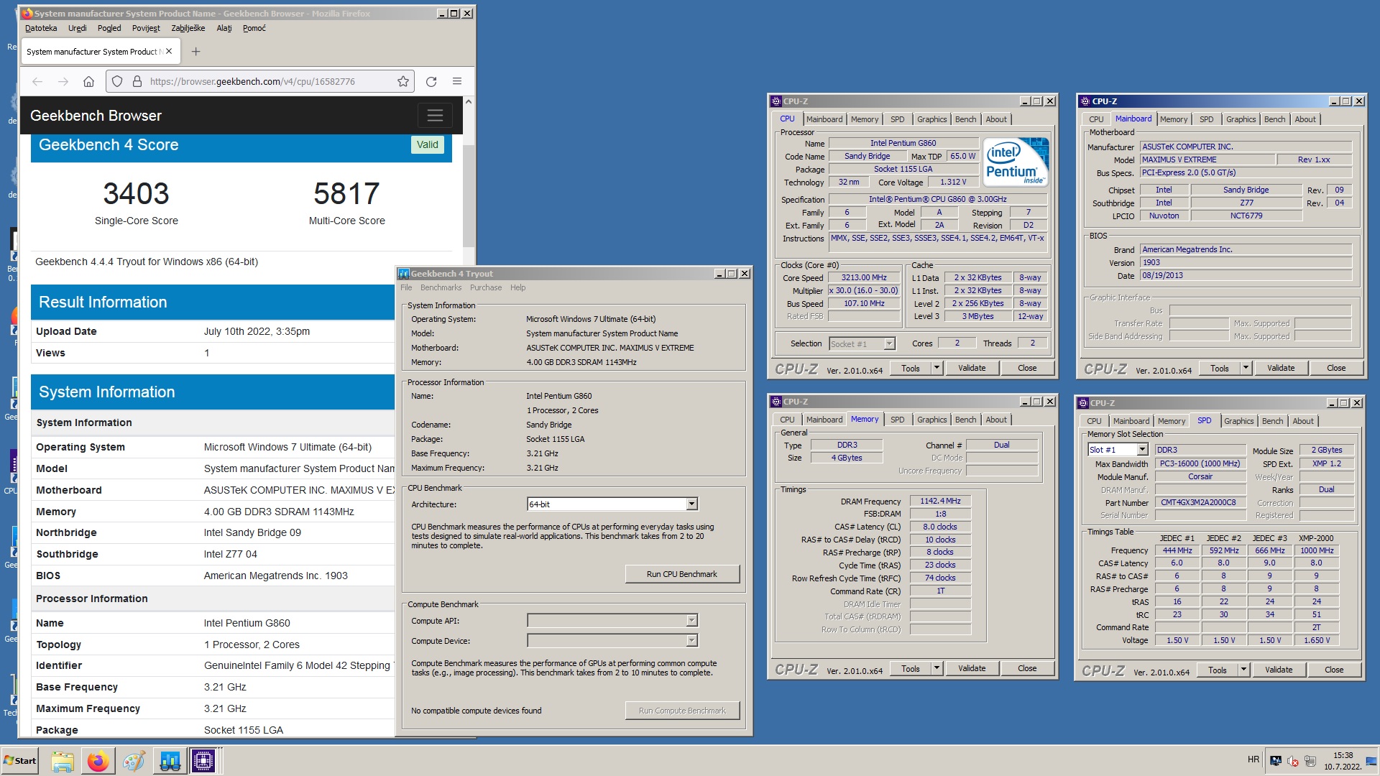Open the Uredi menu in Firefox
The height and width of the screenshot is (776, 1380).
click(77, 28)
